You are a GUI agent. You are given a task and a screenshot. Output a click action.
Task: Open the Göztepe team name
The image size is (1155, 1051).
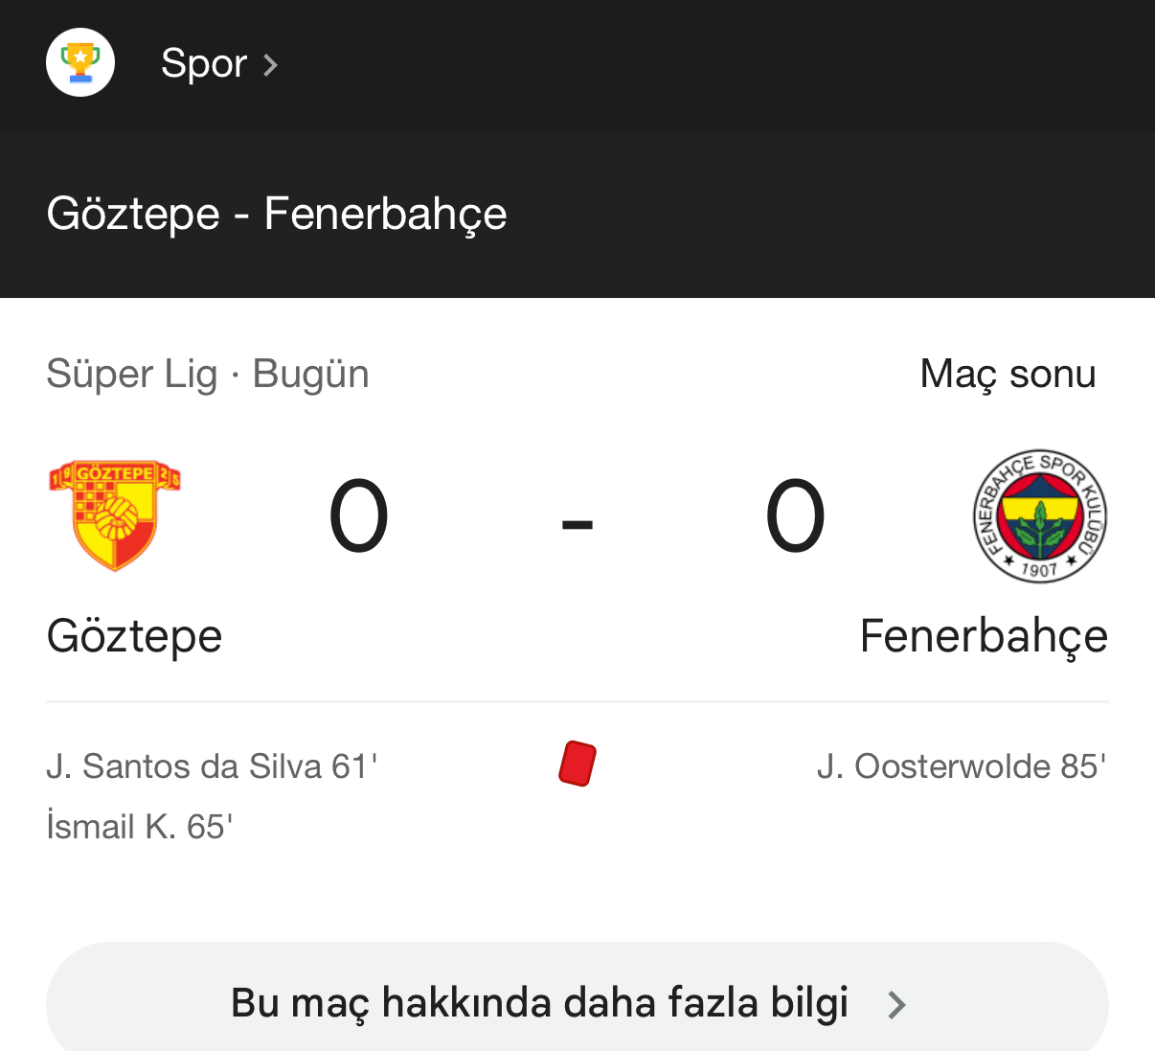(x=134, y=636)
